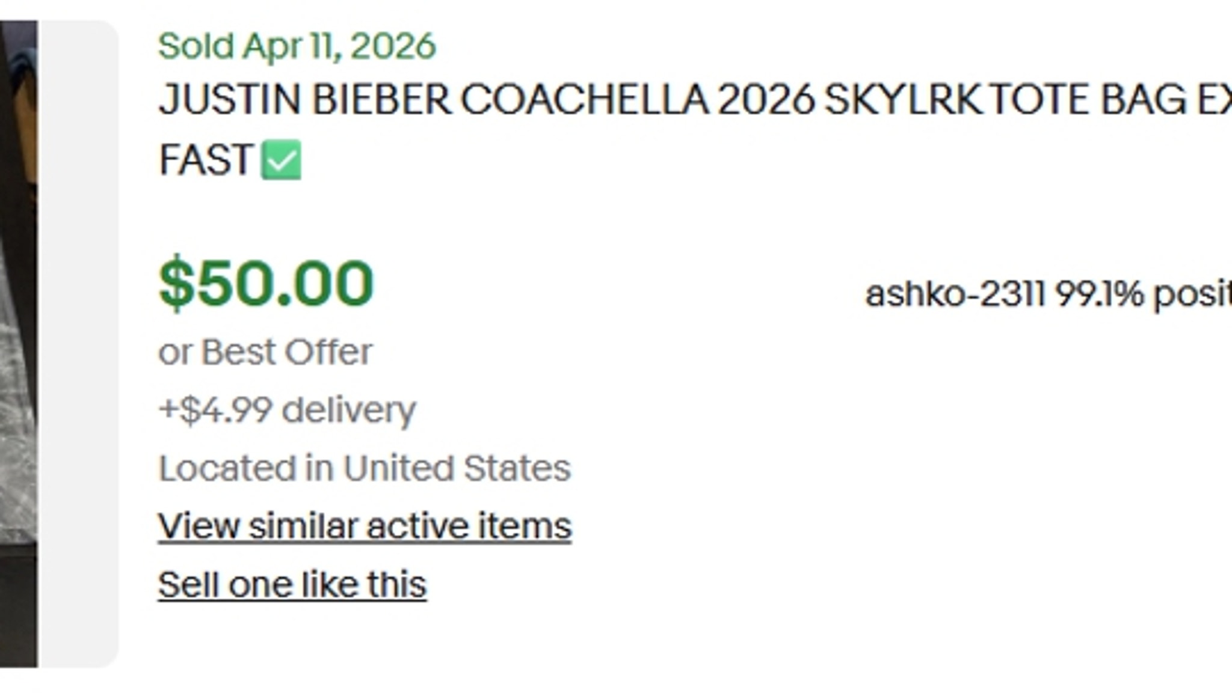The height and width of the screenshot is (693, 1232).
Task: Click the word JUSTIN in the title
Action: (229, 100)
